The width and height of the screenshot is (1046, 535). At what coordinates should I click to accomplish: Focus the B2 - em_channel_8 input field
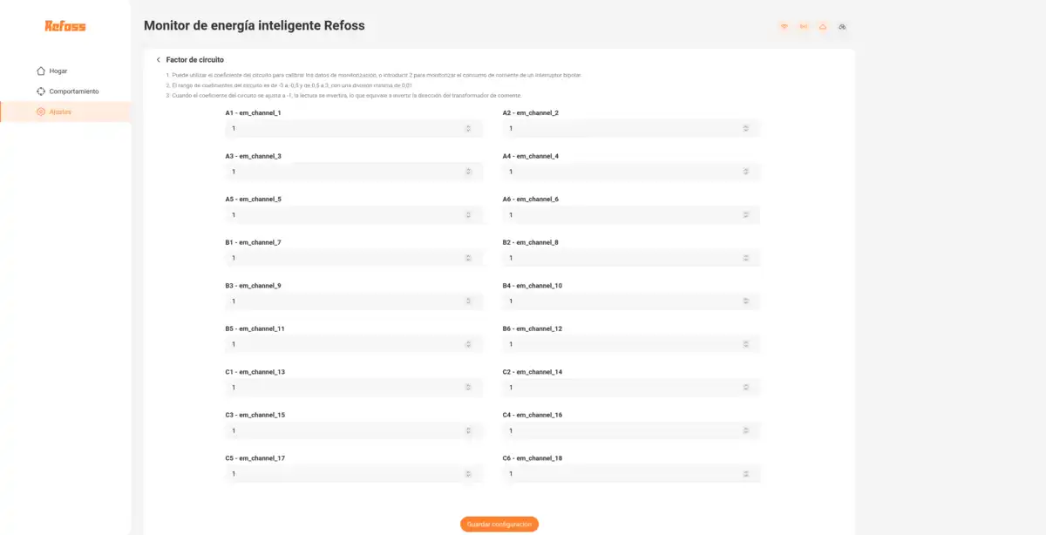point(621,258)
